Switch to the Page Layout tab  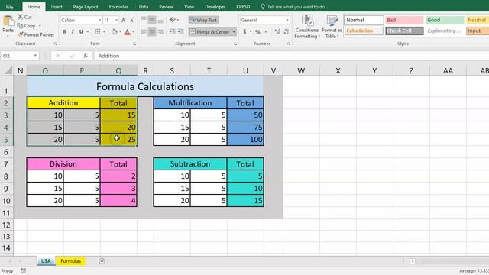86,7
